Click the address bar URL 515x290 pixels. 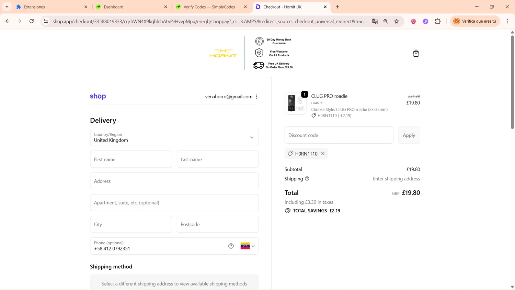click(x=209, y=21)
